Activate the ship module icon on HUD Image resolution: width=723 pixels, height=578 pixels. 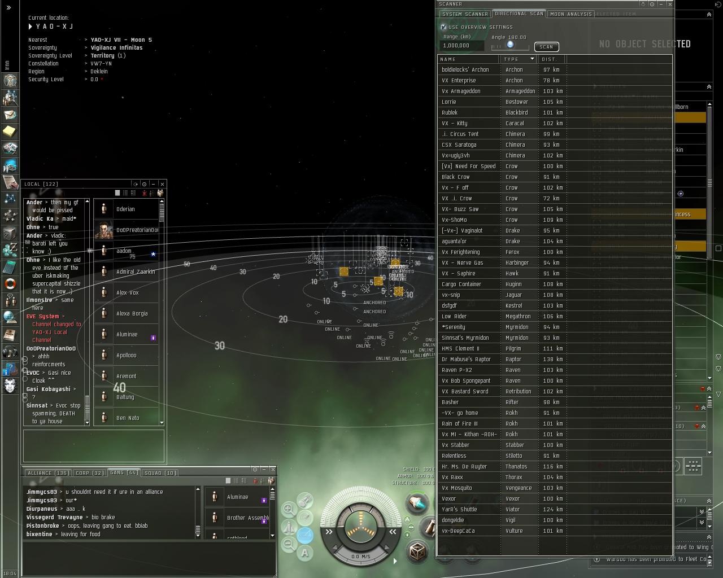click(417, 501)
